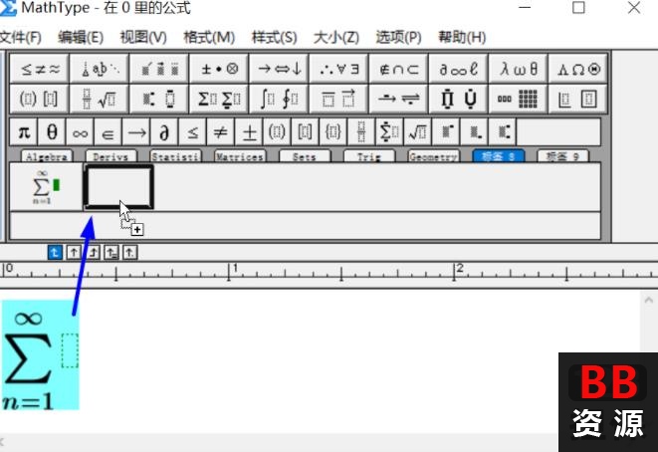Insert subscript template from the small bar
658x452 pixels.
click(474, 132)
